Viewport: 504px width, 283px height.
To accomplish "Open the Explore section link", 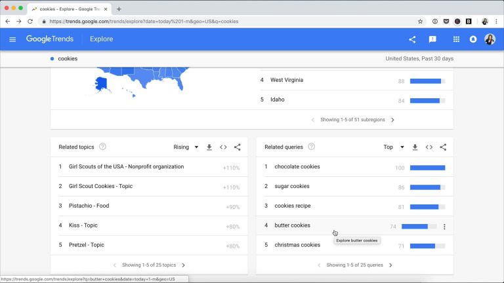I will [101, 39].
